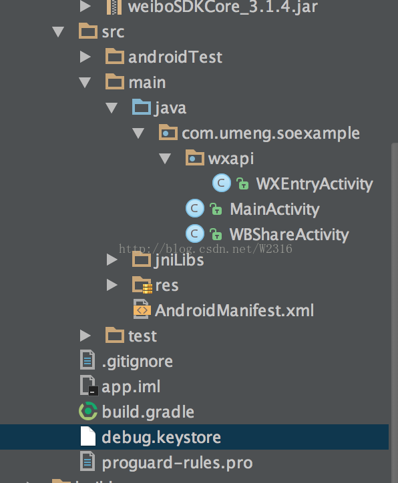The image size is (398, 483).
Task: Select the res folder label
Action: [167, 286]
